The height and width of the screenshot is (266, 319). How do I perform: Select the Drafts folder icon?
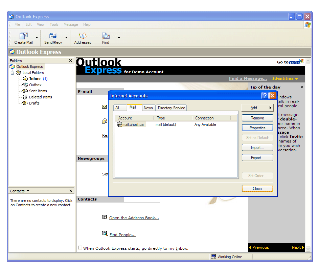[x=25, y=103]
